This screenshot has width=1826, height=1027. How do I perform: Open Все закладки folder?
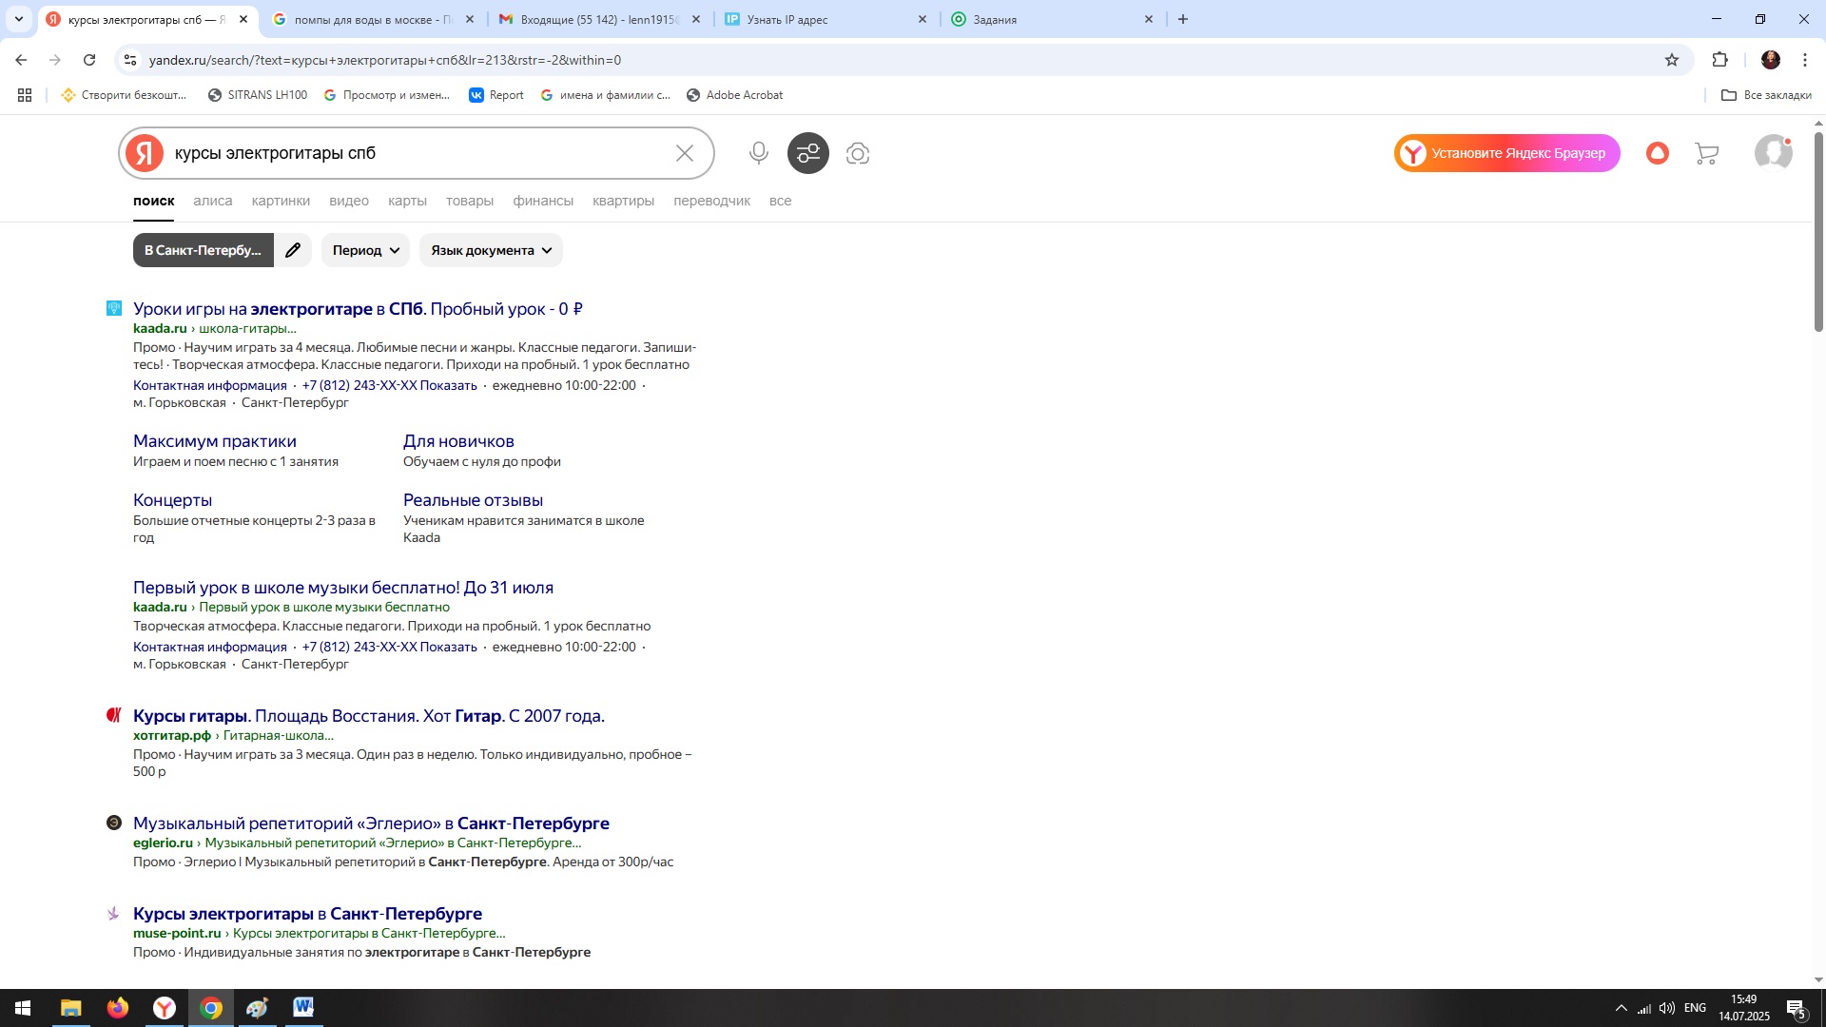pos(1767,95)
